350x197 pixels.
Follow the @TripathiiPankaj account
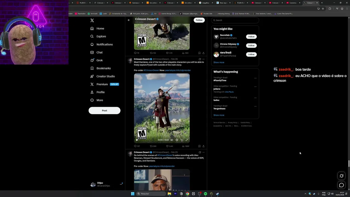251,54
